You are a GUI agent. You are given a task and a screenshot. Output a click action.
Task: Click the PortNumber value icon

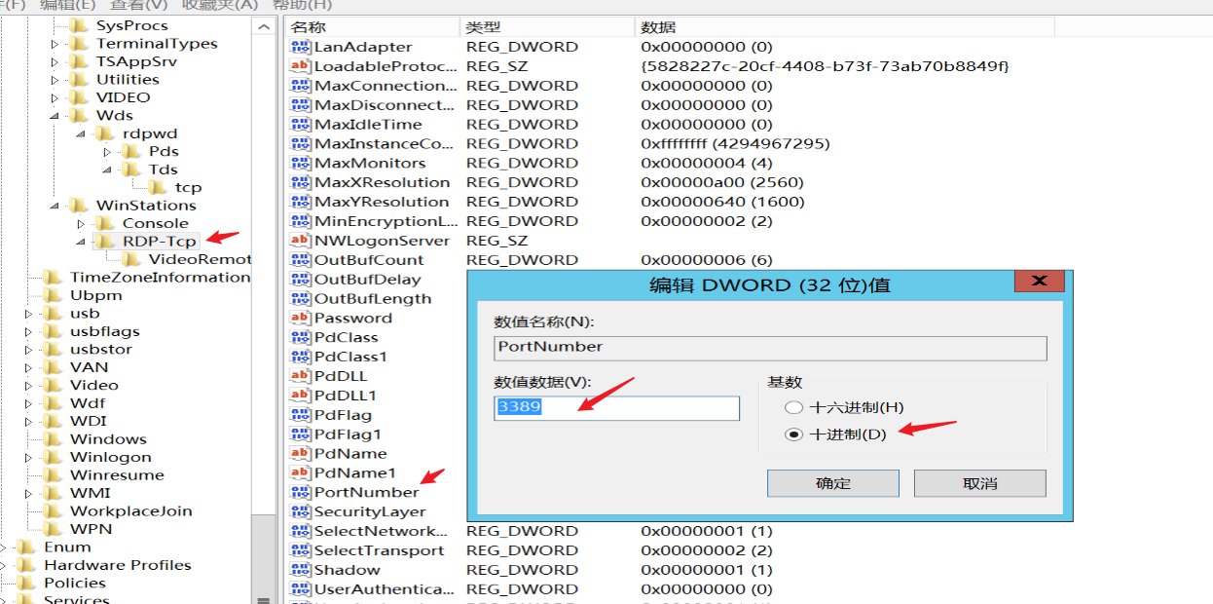click(x=300, y=492)
